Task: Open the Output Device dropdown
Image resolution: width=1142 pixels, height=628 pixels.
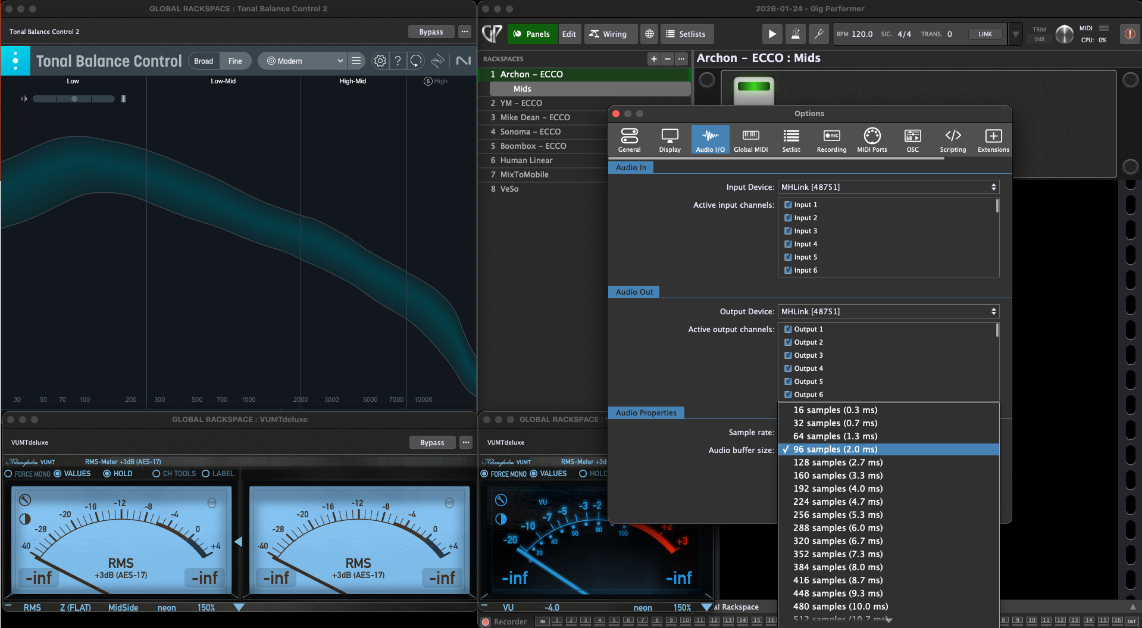Action: [888, 311]
